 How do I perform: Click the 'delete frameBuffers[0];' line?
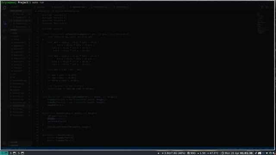click(61, 138)
